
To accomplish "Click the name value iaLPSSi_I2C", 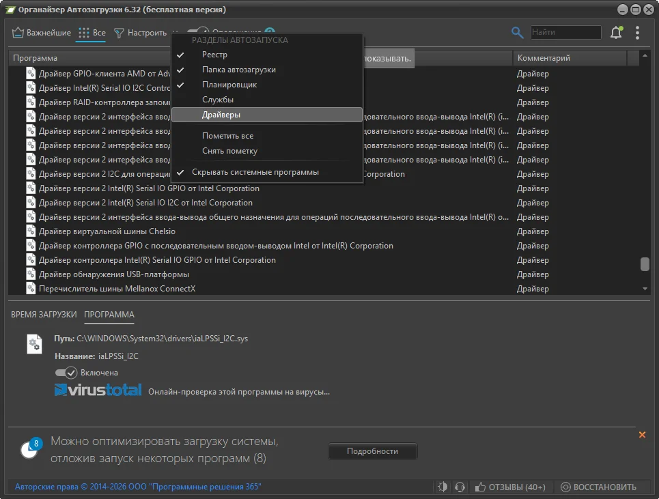I will click(118, 356).
